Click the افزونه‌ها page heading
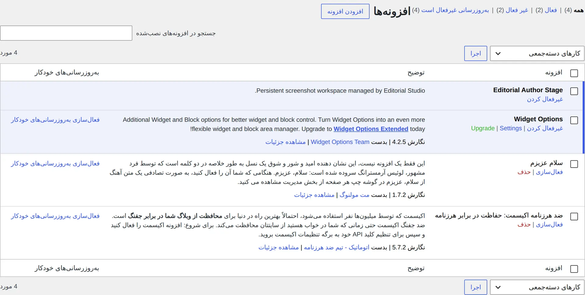Screen dimensions: 585x295 [392, 11]
